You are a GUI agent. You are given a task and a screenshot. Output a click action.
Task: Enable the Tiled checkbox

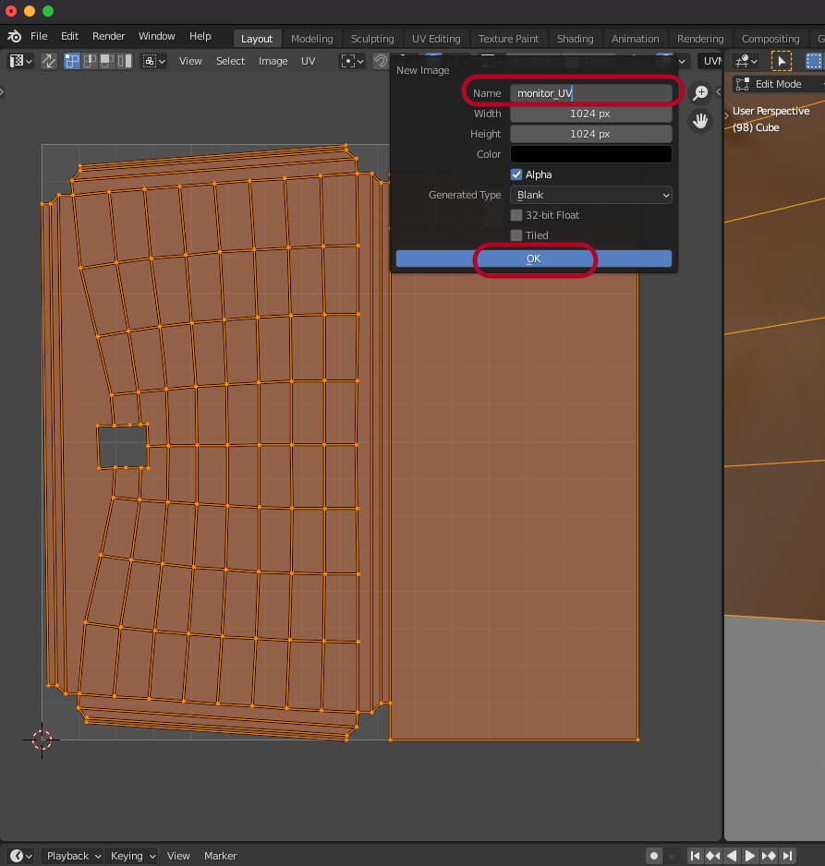pyautogui.click(x=516, y=235)
